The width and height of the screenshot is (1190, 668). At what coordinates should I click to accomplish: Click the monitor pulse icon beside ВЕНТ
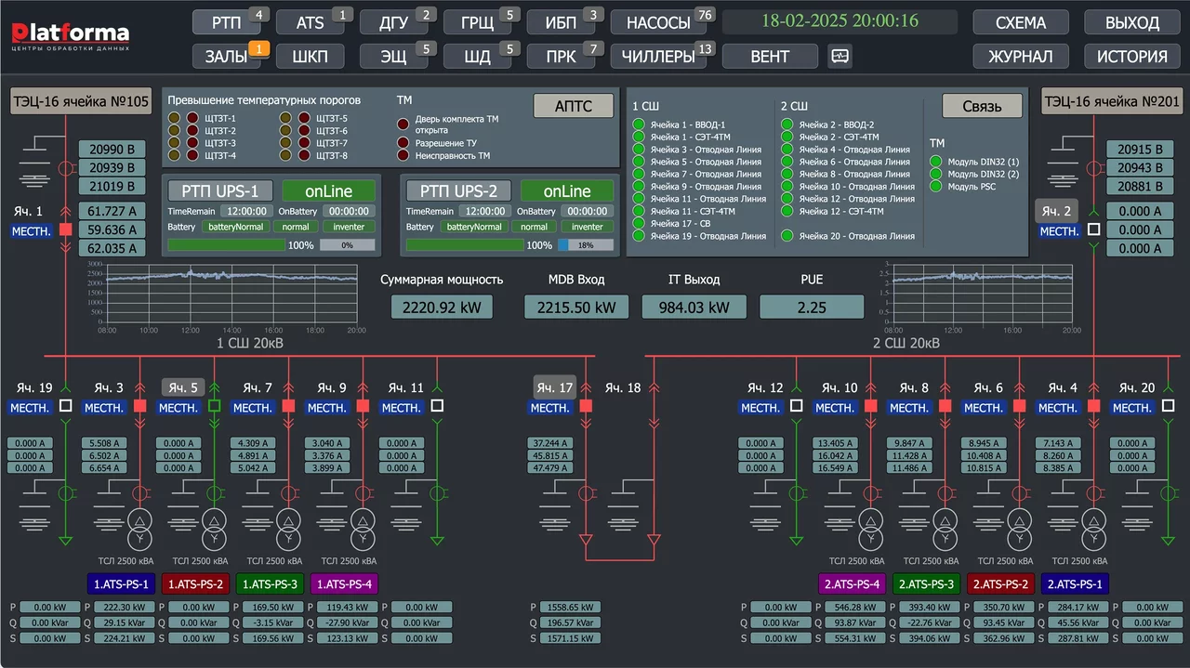pyautogui.click(x=840, y=56)
